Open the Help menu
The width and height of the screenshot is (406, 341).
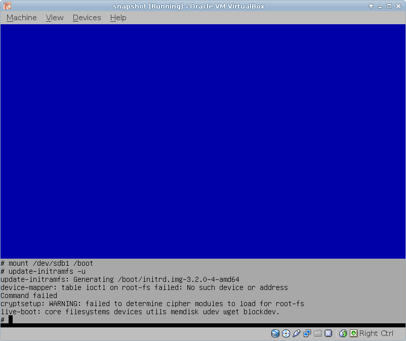click(118, 18)
